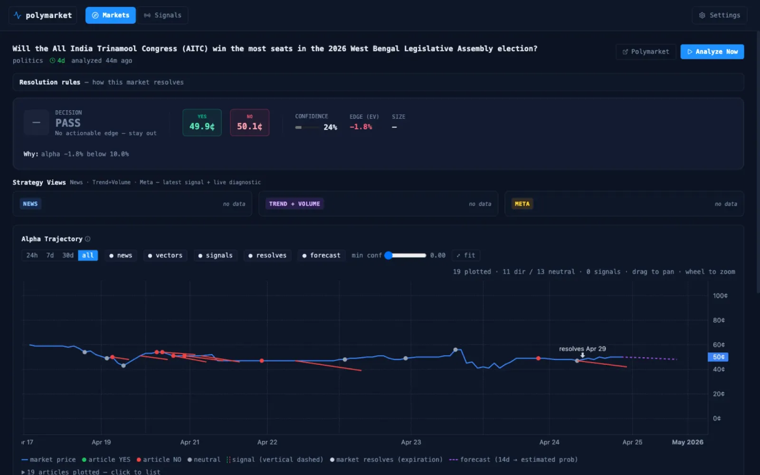Click the confidence progress bar

[307, 127]
